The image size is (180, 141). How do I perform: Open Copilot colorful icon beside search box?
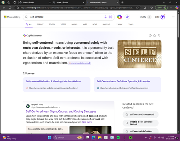120,17
